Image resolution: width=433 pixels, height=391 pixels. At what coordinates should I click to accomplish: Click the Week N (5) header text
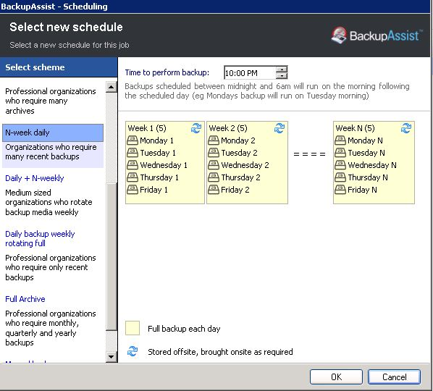(355, 128)
